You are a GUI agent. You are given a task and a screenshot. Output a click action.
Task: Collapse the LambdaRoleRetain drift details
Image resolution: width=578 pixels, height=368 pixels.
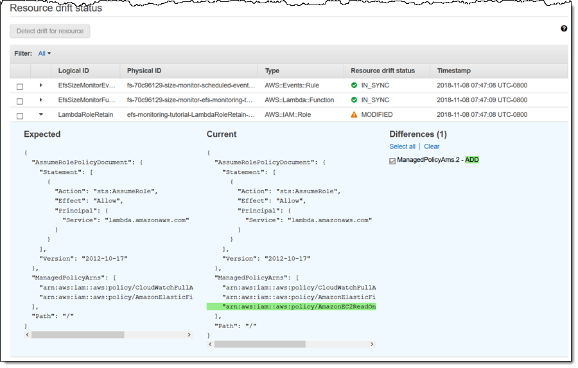[x=41, y=115]
